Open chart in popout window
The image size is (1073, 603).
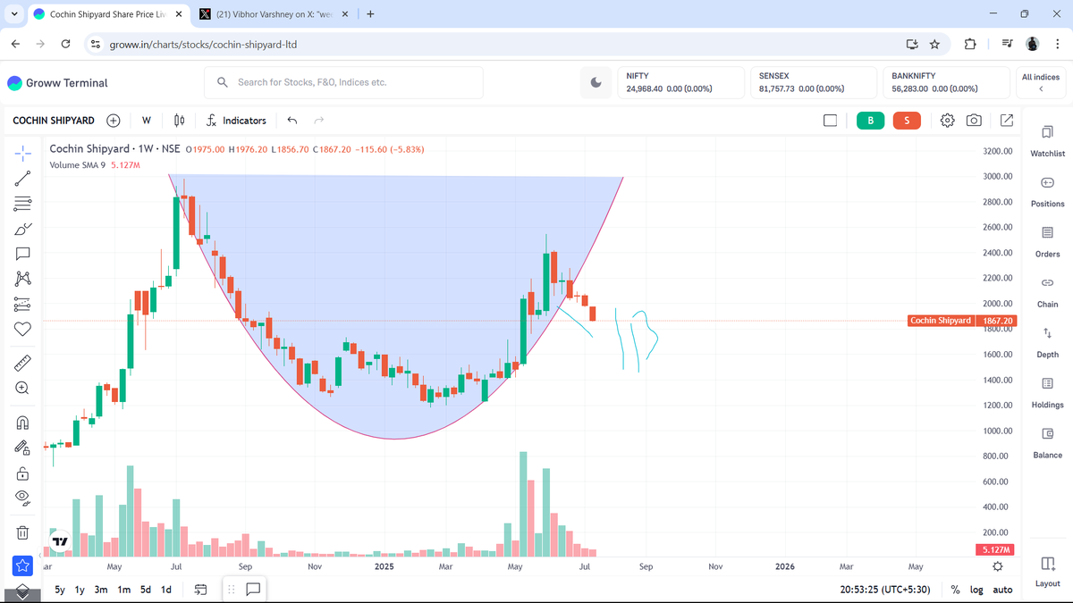coord(1006,121)
